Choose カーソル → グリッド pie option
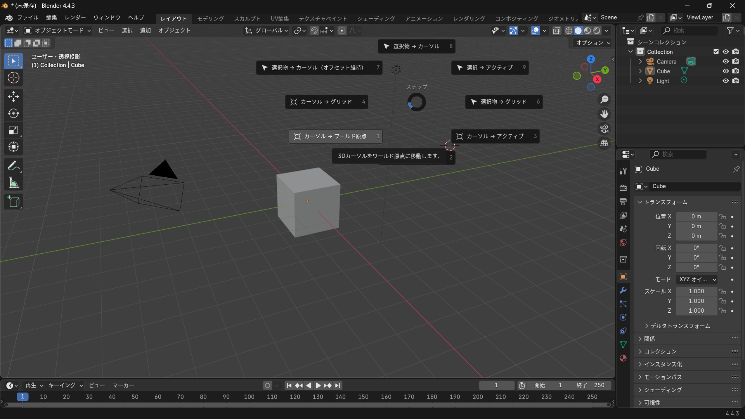This screenshot has width=745, height=419. 326,102
